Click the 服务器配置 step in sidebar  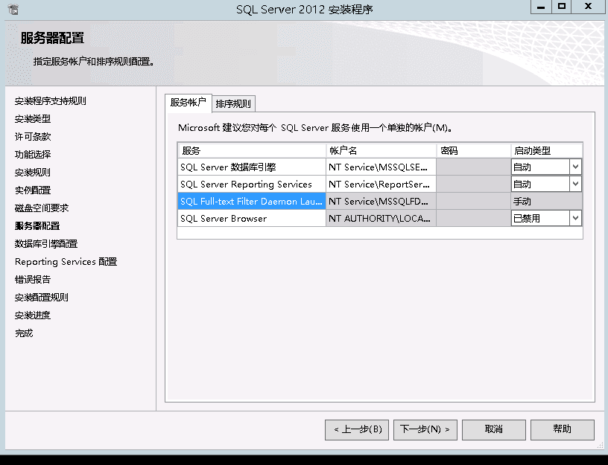click(37, 225)
